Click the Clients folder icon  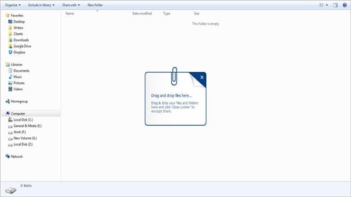(x=10, y=34)
